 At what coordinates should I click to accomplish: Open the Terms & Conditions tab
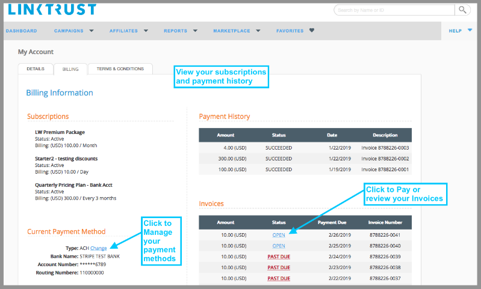point(120,69)
